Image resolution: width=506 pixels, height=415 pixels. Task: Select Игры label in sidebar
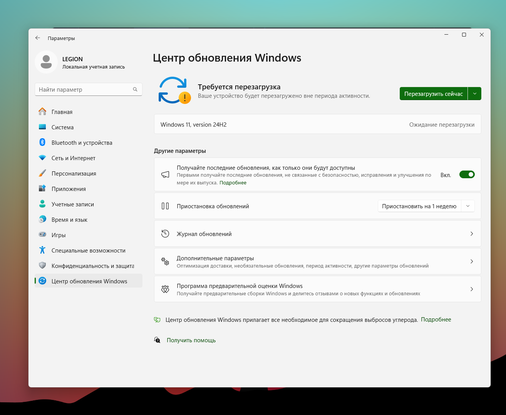59,235
